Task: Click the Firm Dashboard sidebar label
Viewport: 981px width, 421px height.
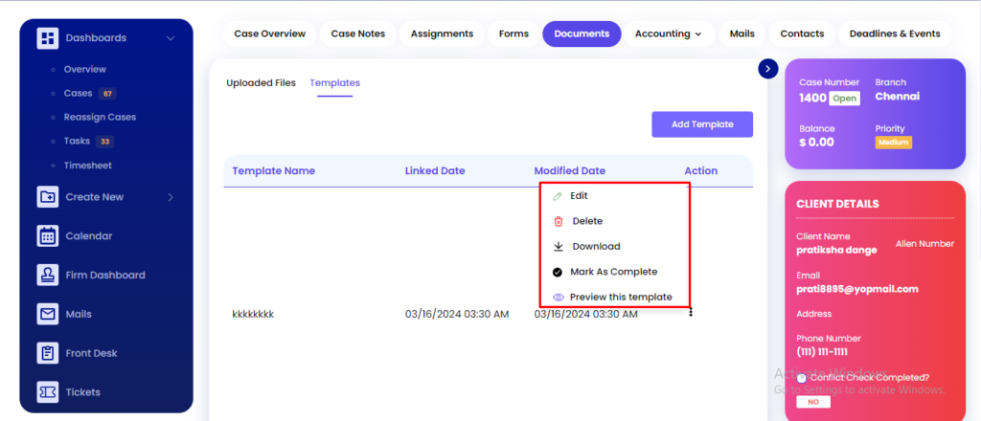Action: (x=105, y=275)
